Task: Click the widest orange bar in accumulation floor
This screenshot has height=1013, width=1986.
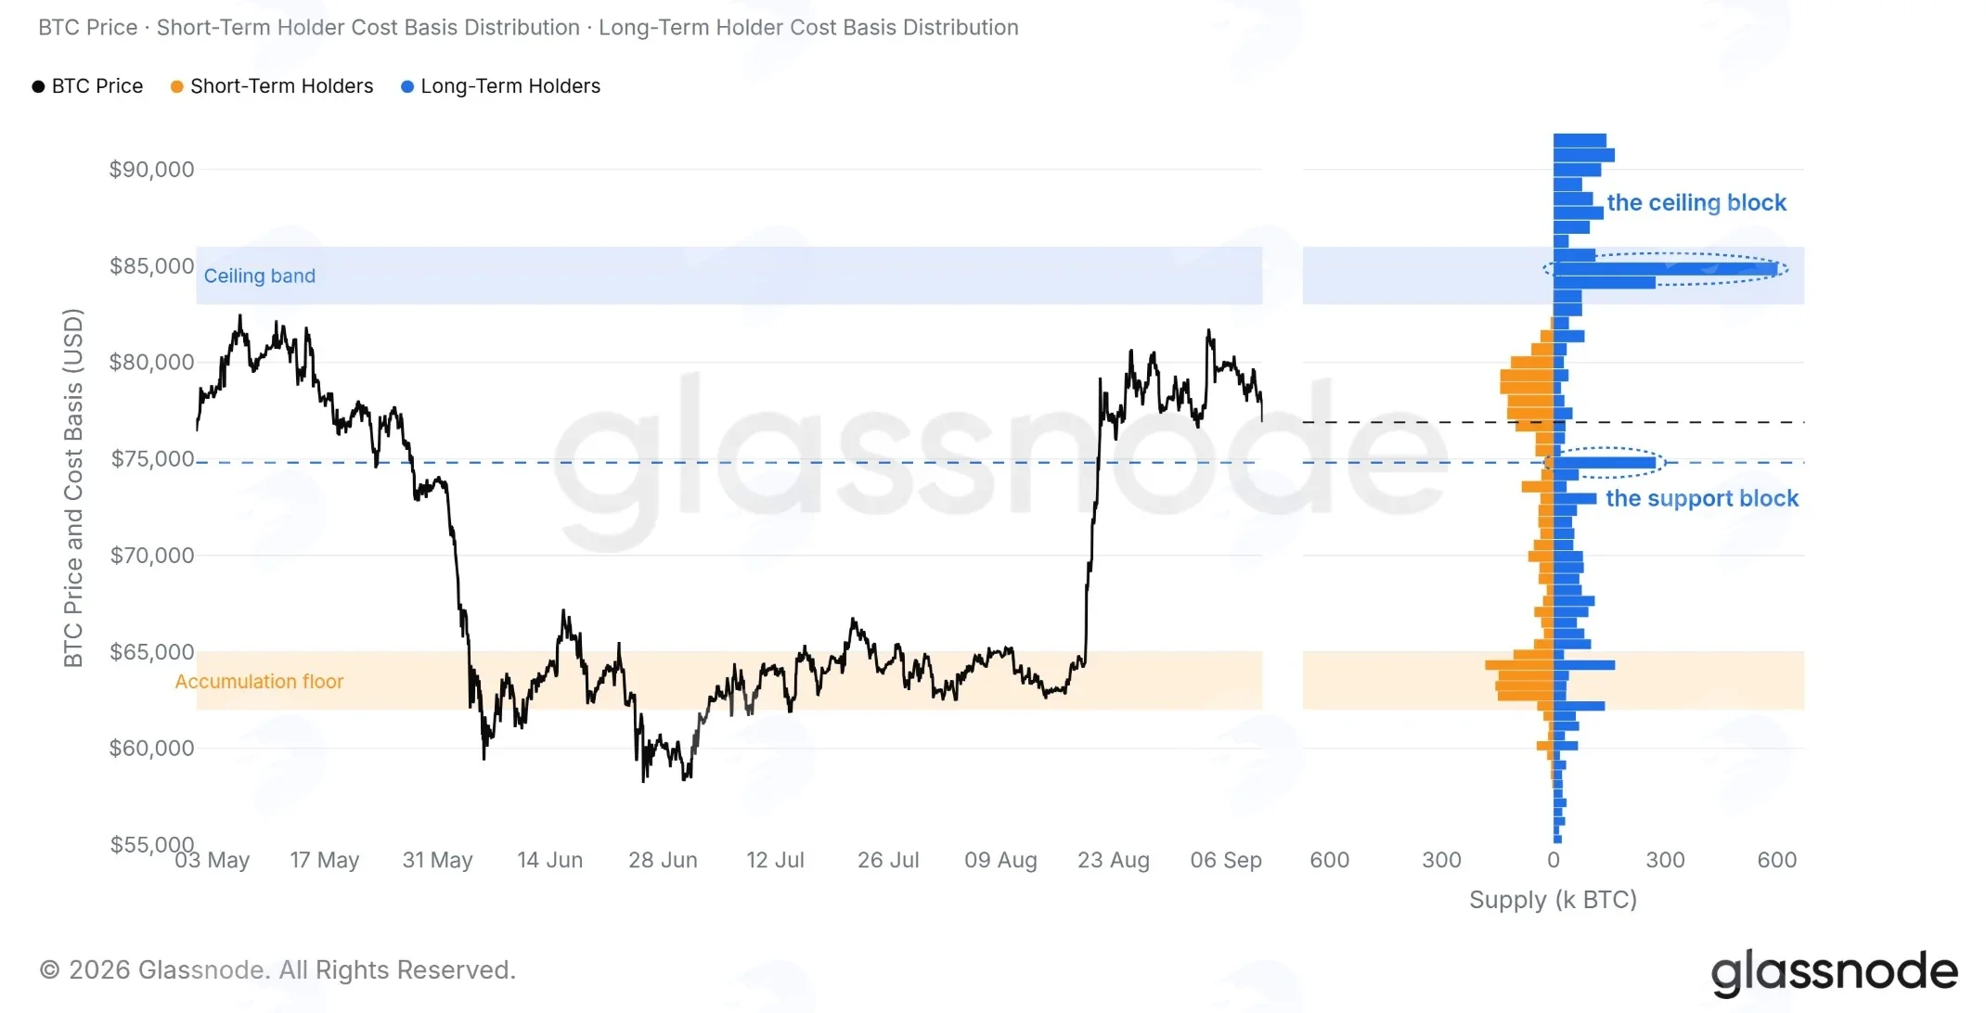Action: tap(1519, 665)
